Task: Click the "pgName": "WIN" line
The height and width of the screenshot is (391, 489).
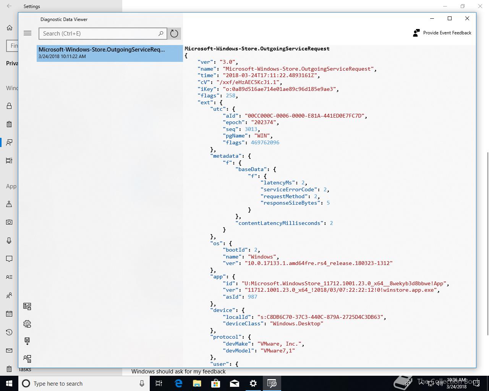Action: coord(248,136)
